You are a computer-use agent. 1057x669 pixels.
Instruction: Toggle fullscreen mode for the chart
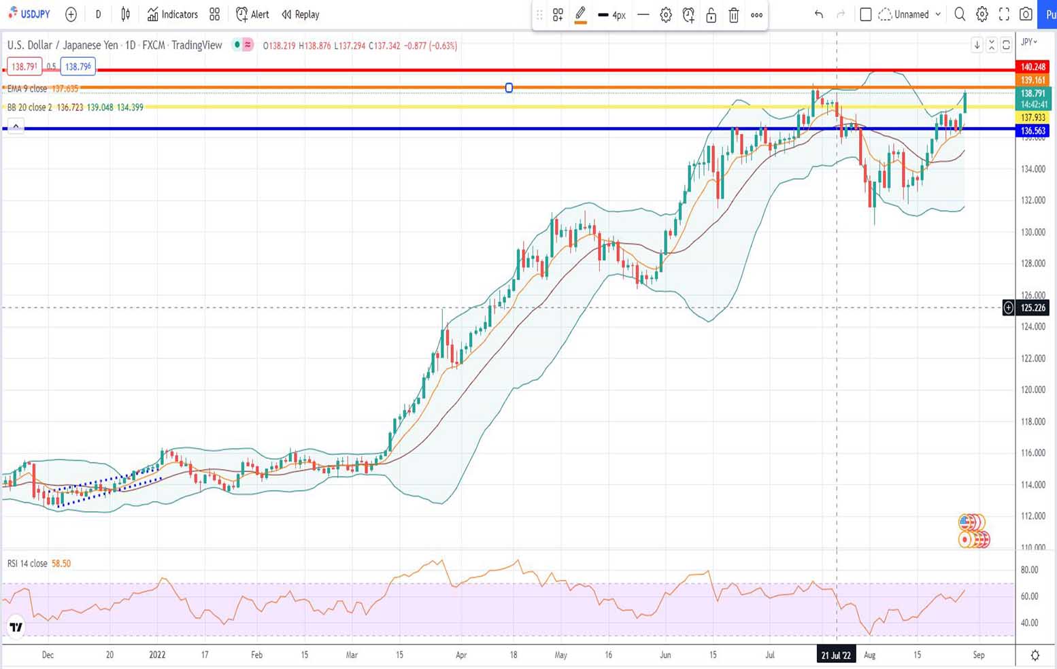pyautogui.click(x=1004, y=14)
